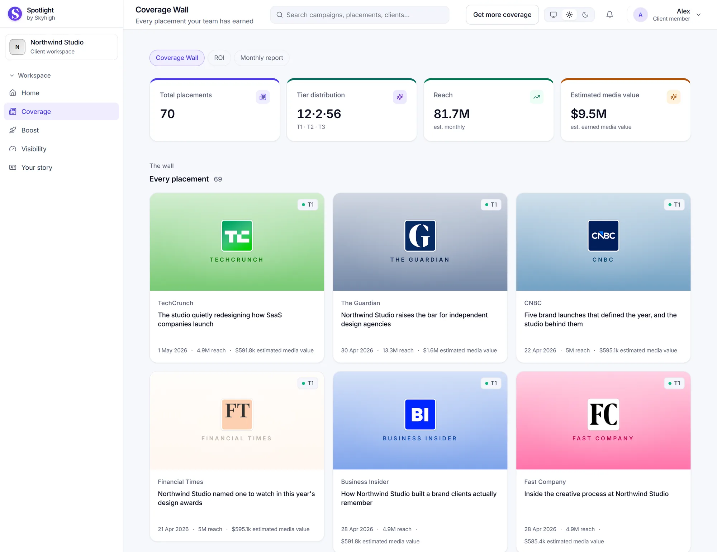717x552 pixels.
Task: Switch to system theme monitor toggle
Action: [554, 15]
